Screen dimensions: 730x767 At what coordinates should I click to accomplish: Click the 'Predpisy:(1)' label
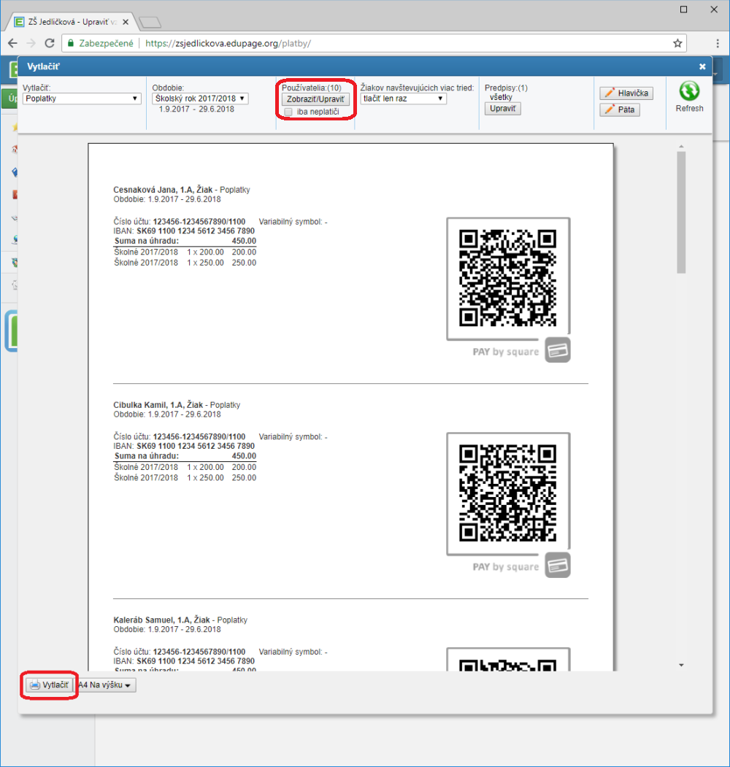pos(506,88)
